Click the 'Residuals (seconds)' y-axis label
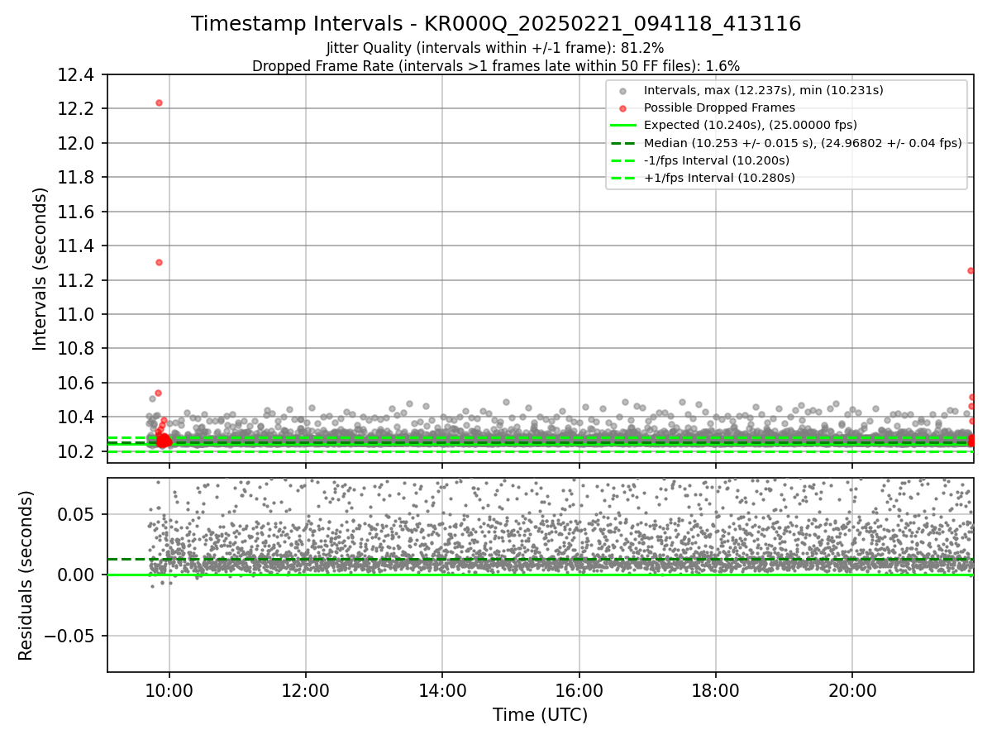 pyautogui.click(x=26, y=575)
